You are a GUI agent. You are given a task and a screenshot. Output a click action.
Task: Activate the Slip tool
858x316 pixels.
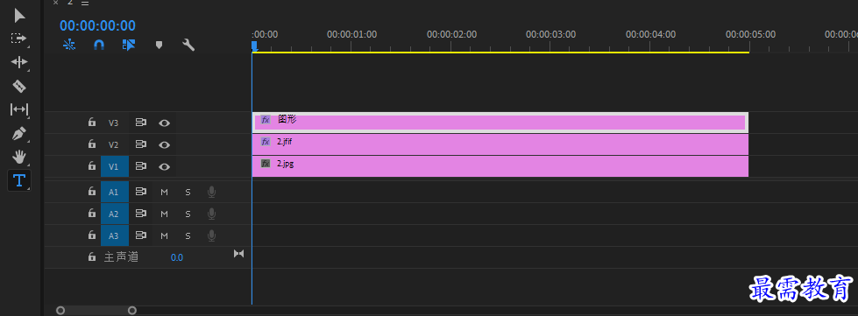[x=19, y=110]
